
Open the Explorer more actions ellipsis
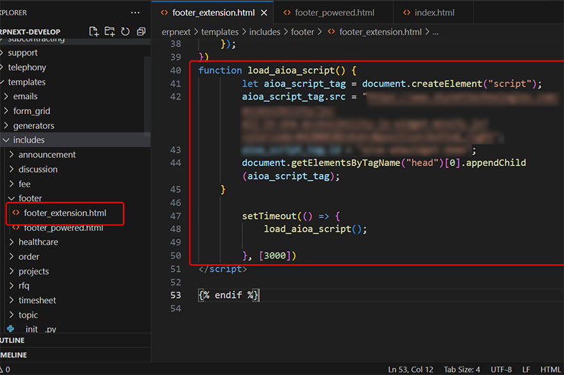[x=135, y=12]
